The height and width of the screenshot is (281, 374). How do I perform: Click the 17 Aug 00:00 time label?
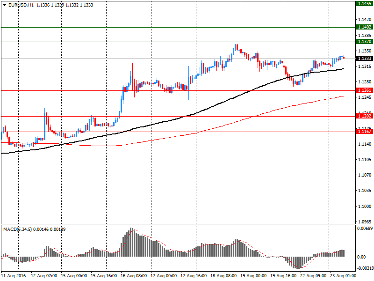coord(164,276)
